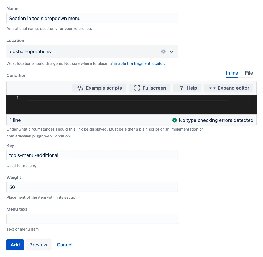263x257 pixels.
Task: Focus the empty Menu text field
Action: pyautogui.click(x=92, y=219)
